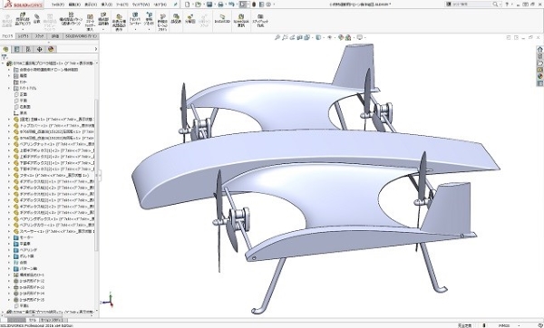Viewport: 544px width, 328px height.
Task: Expand the 主翼<1> component in the tree
Action: [x=9, y=120]
